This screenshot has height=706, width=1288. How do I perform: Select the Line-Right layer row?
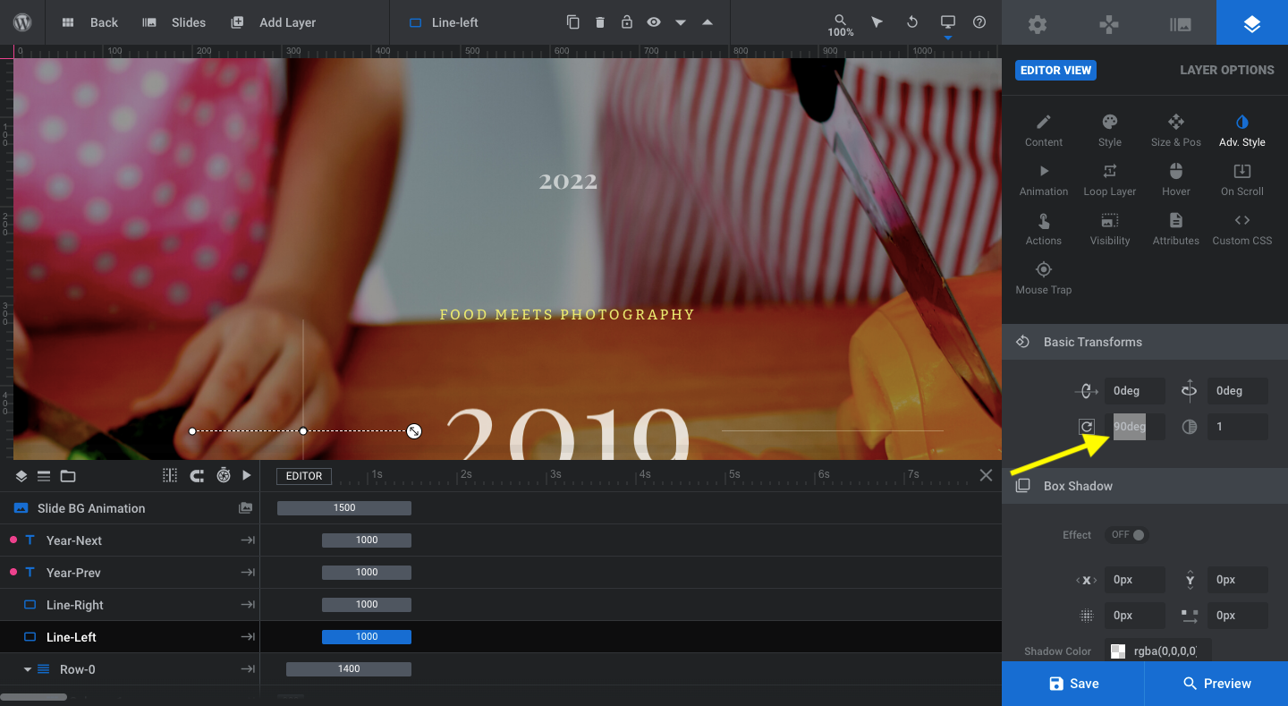point(130,605)
